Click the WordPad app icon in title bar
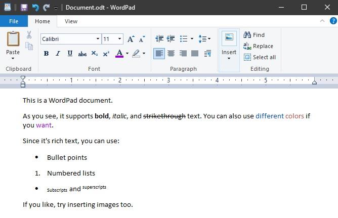This screenshot has width=338, height=218. [x=8, y=7]
